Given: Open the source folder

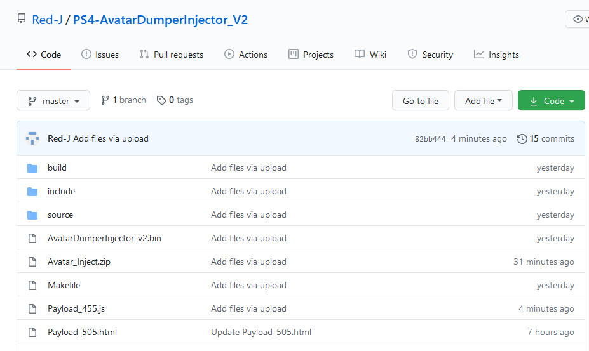Looking at the screenshot, I should pos(60,215).
